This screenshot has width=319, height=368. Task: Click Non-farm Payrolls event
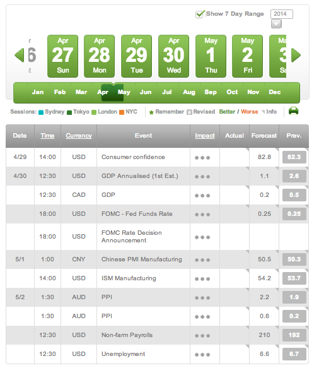[127, 335]
